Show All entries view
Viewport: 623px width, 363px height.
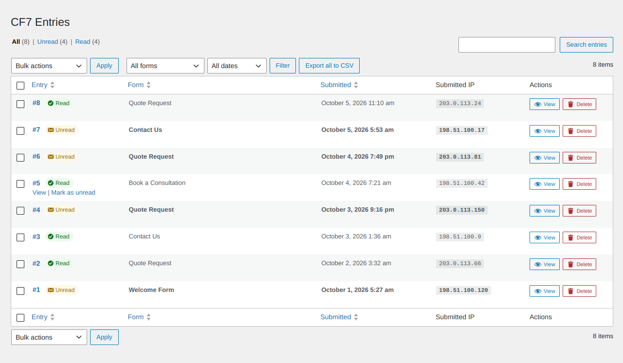coord(16,42)
